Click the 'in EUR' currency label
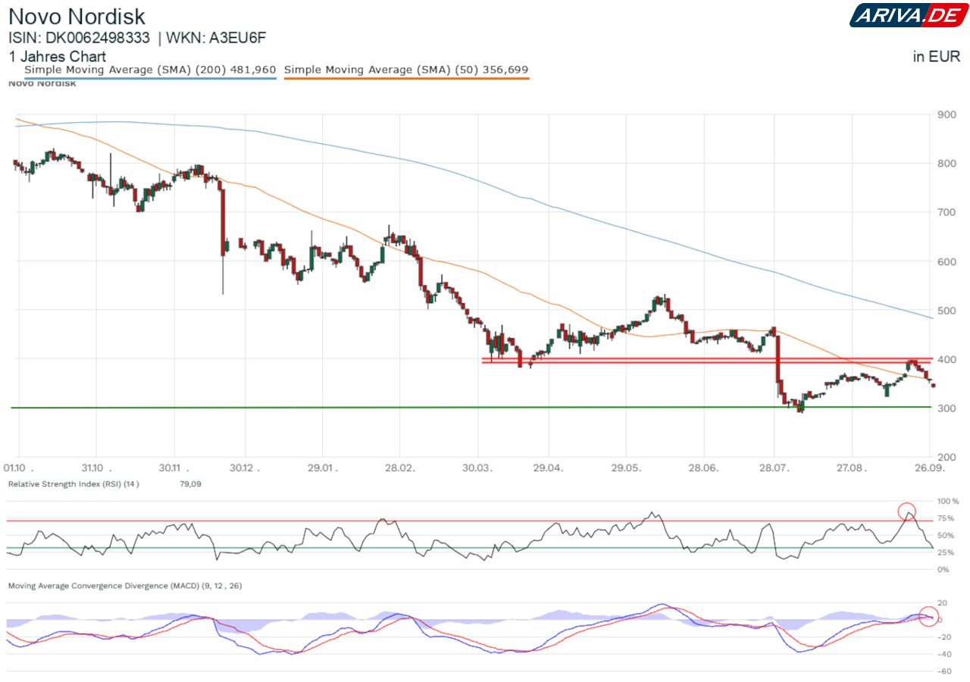The image size is (970, 682). pyautogui.click(x=937, y=56)
